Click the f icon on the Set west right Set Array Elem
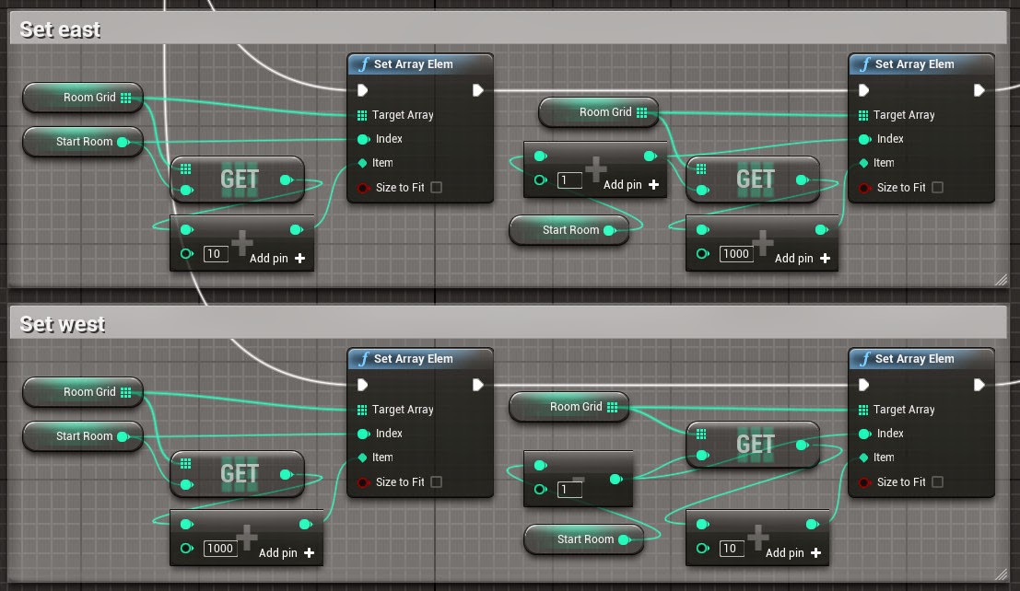 864,359
